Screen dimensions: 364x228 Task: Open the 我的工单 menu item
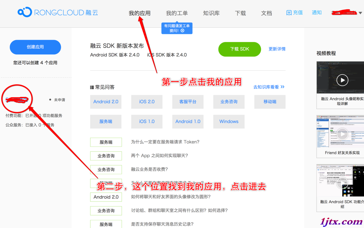click(x=177, y=13)
